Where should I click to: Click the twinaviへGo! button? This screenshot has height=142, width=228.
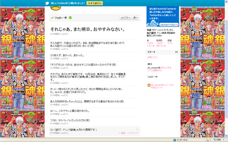[169, 25]
